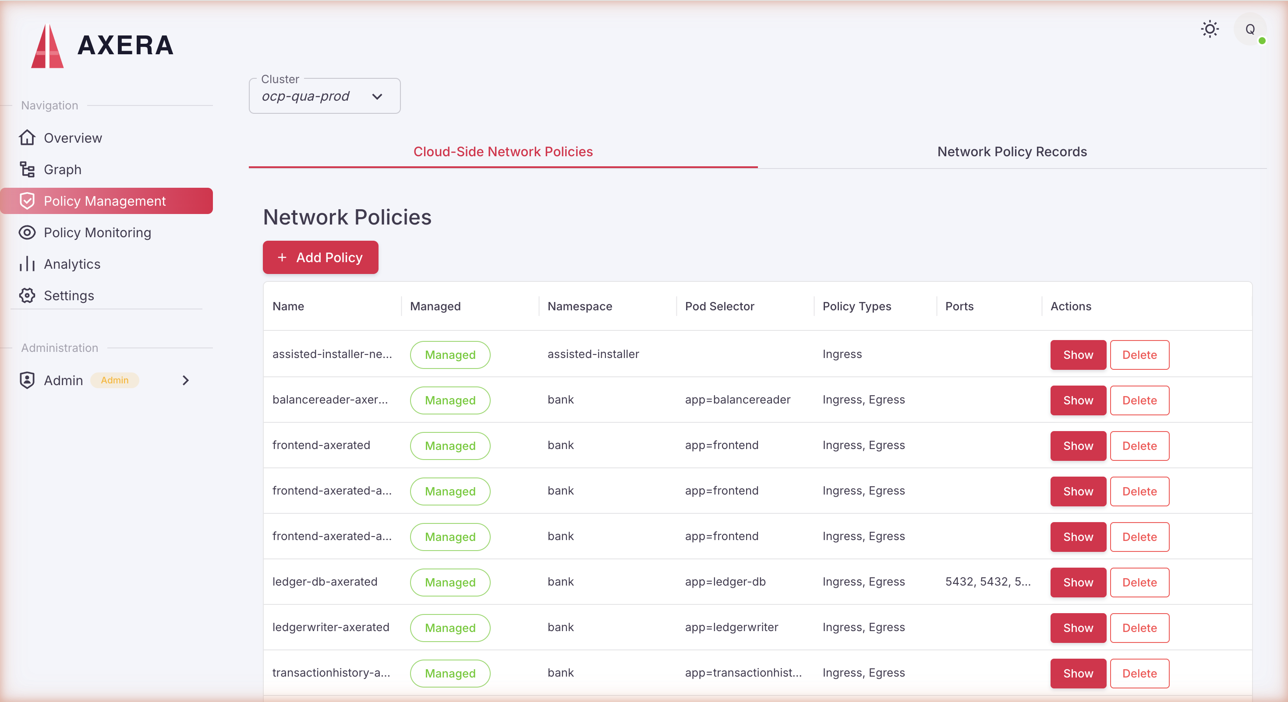Click the Network Policies heading
Image resolution: width=1288 pixels, height=702 pixels.
[347, 218]
